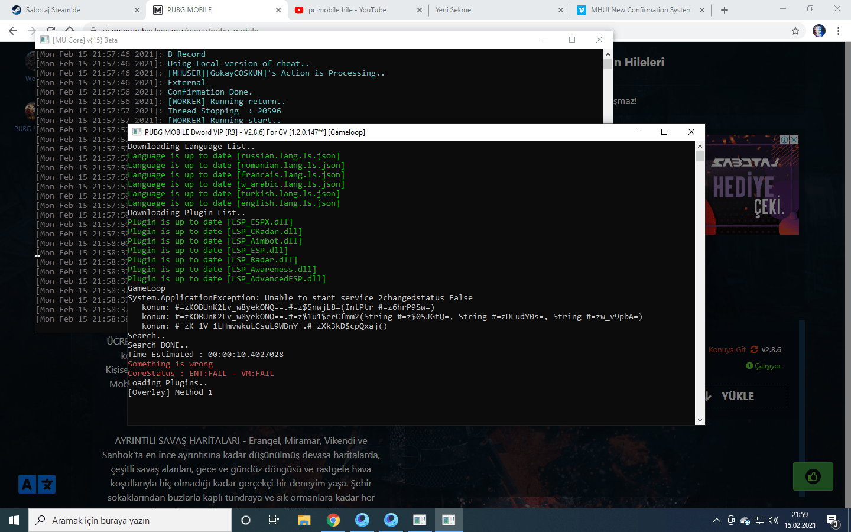
Task: Click the green thumbs-up button
Action: point(813,476)
